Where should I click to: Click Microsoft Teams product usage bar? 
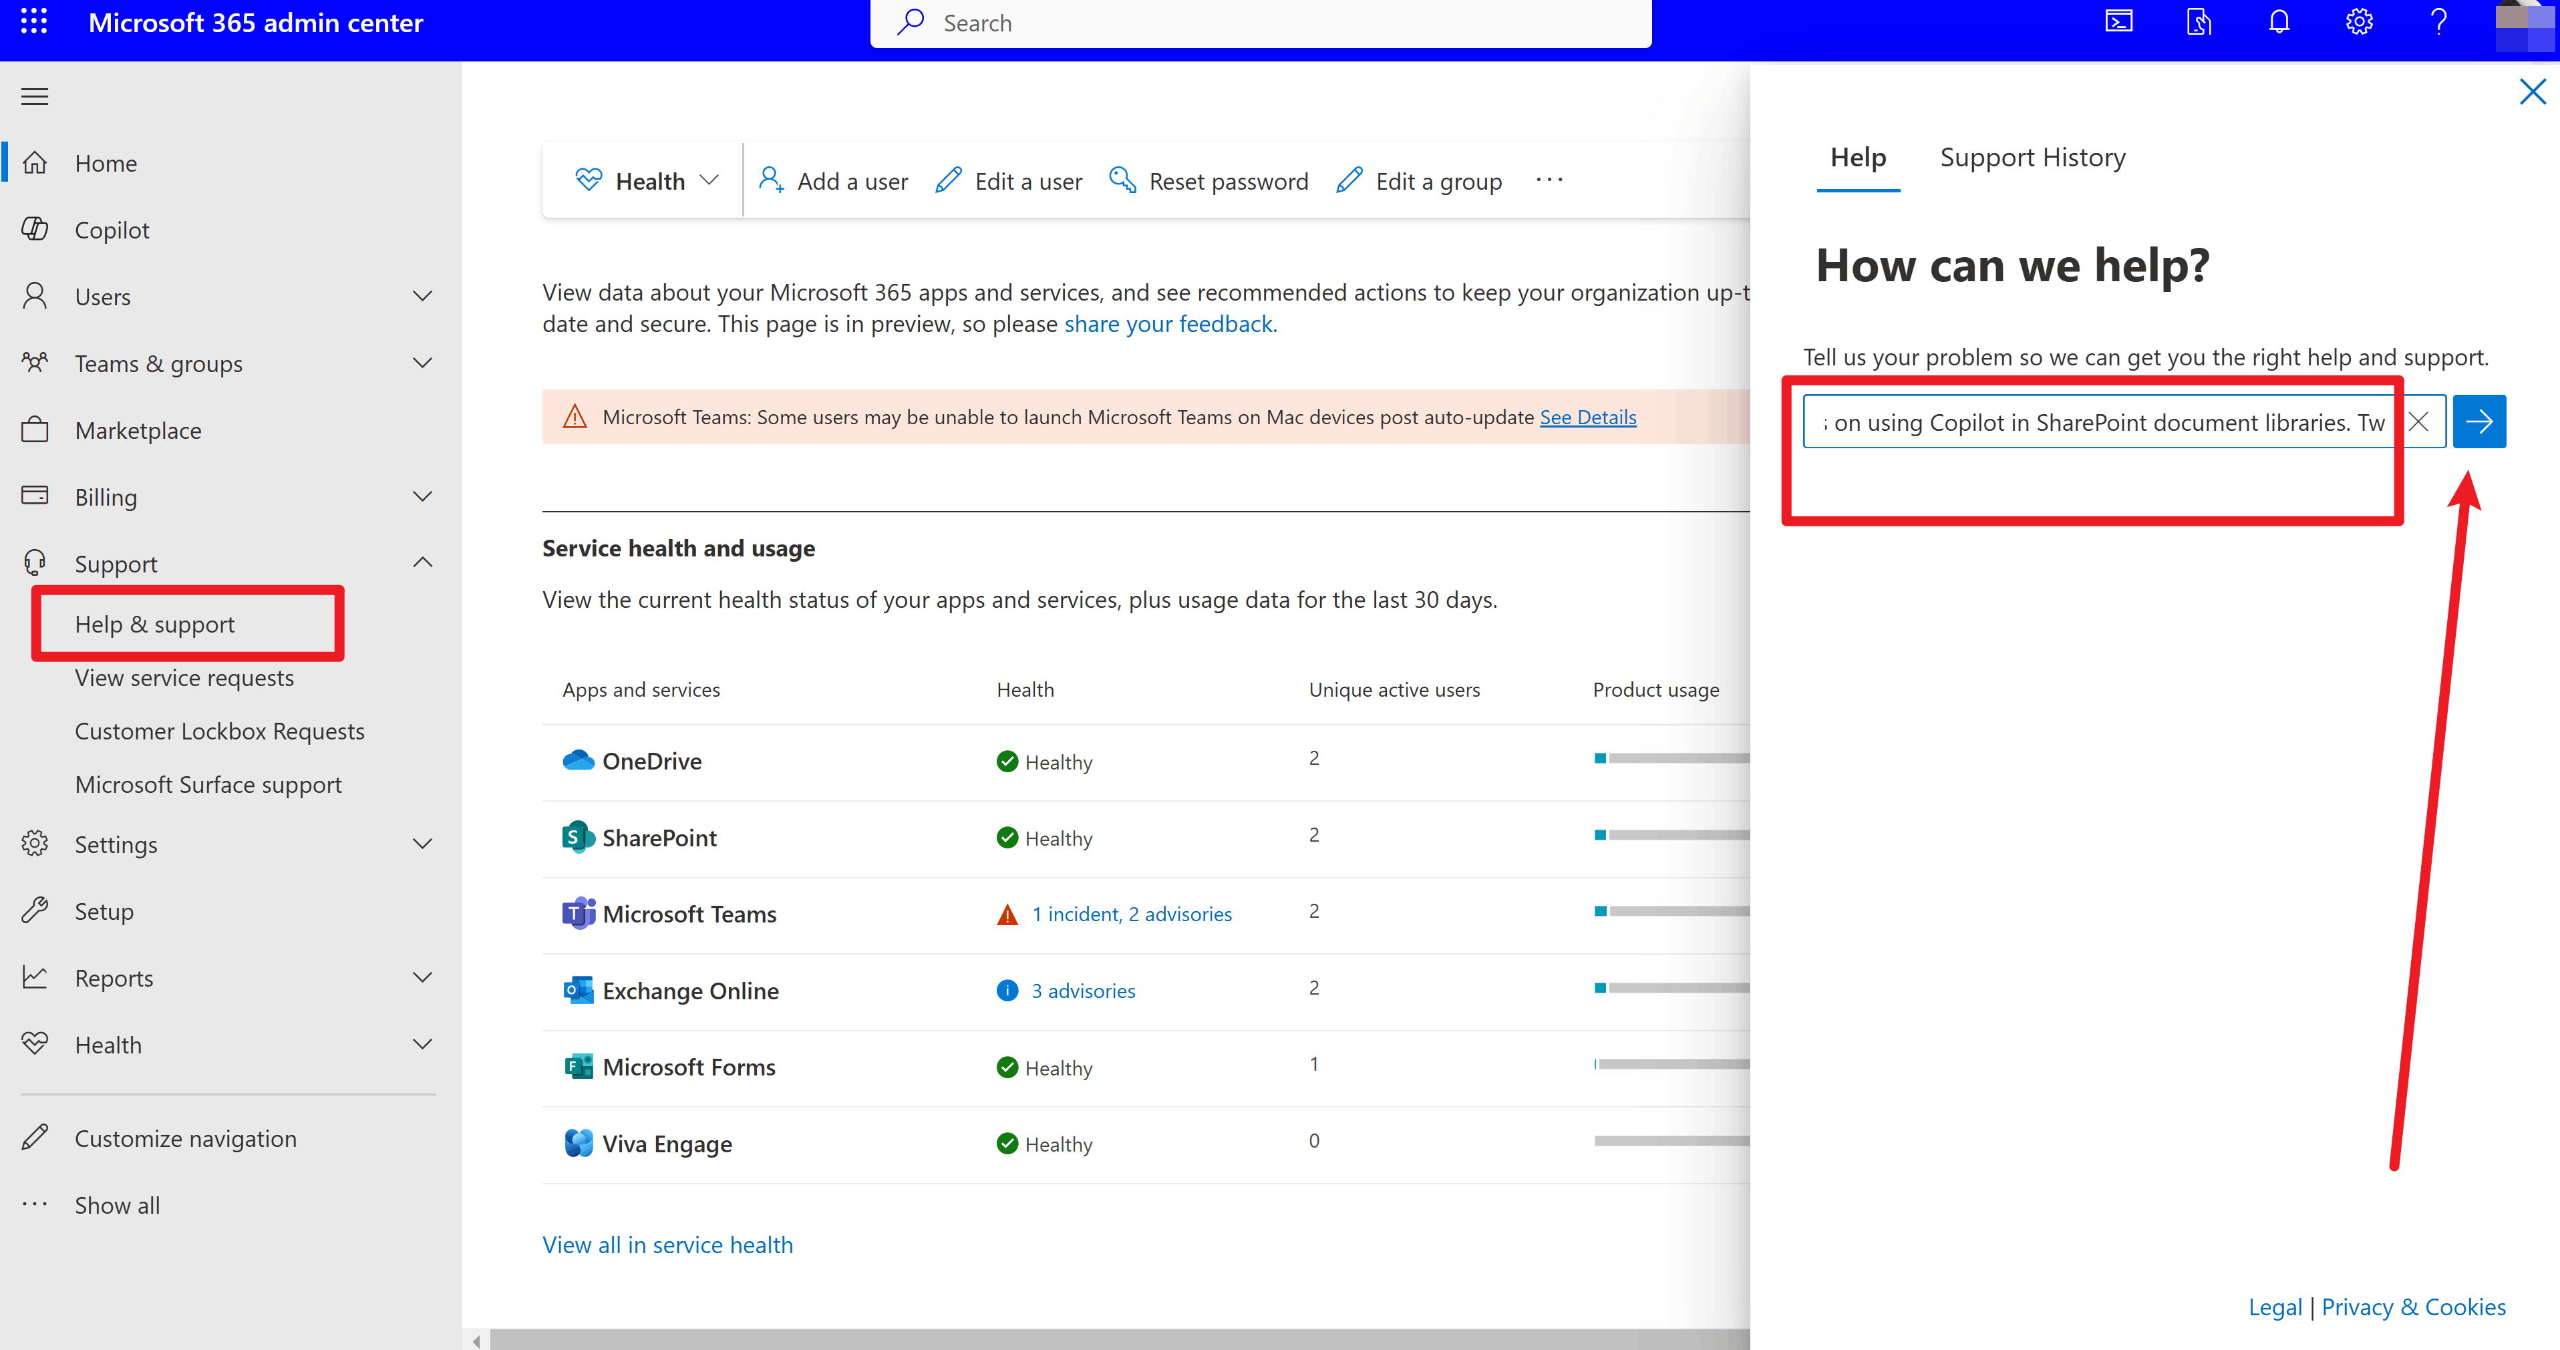pyautogui.click(x=1671, y=911)
